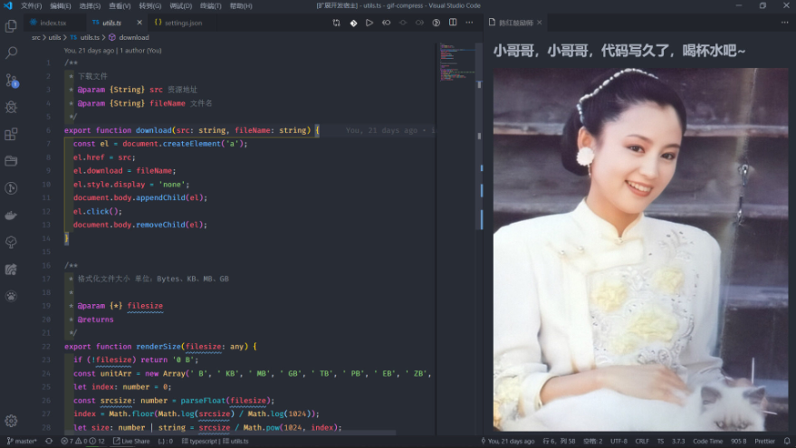Open the Go menu

point(150,6)
